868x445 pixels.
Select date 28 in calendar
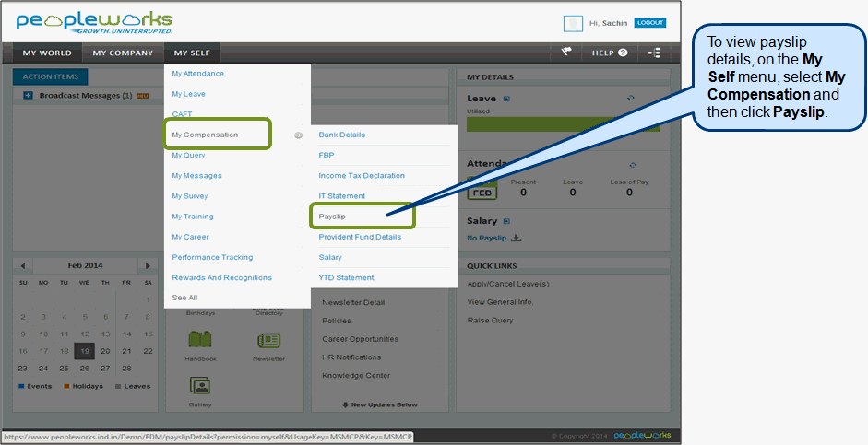126,369
